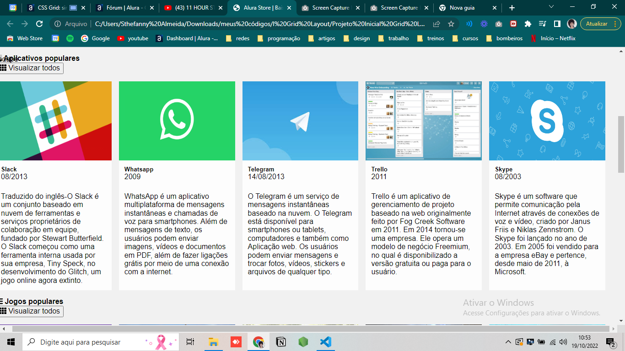The height and width of the screenshot is (351, 625).
Task: Expand the artigos bookmark folder
Action: pyautogui.click(x=322, y=38)
